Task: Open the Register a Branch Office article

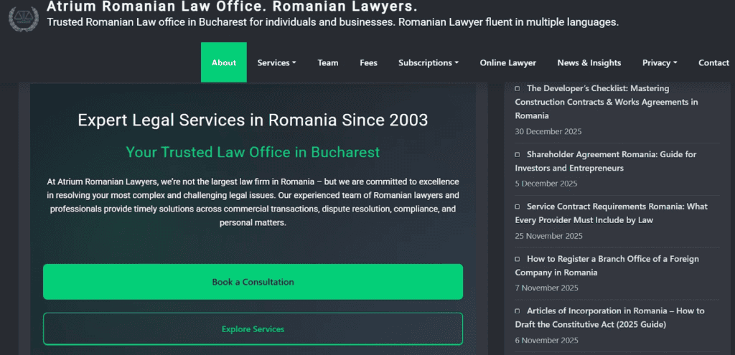Action: (x=607, y=265)
